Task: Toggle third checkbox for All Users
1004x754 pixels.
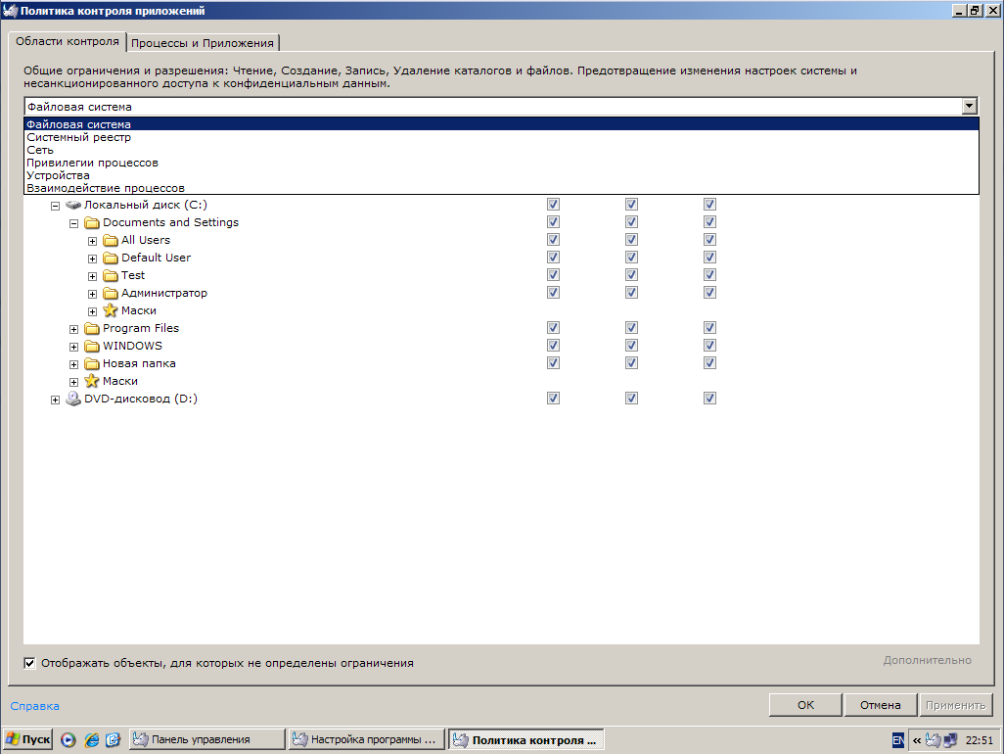Action: [709, 240]
